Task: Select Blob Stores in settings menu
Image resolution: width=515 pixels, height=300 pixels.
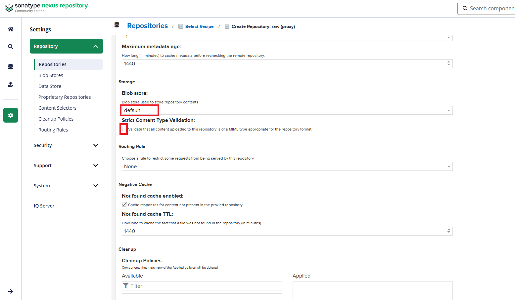Action: coord(51,75)
